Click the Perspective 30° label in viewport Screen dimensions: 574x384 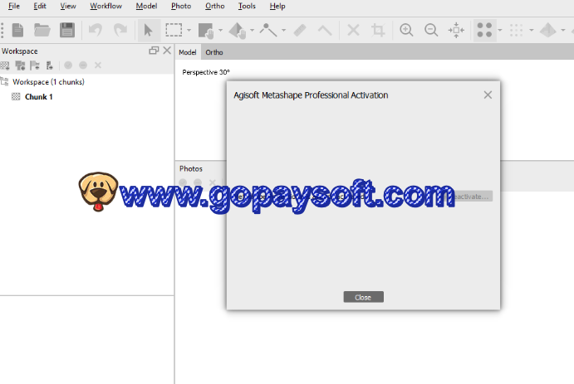coord(206,72)
